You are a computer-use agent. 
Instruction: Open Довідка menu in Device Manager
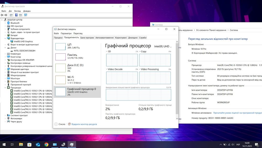pyautogui.click(x=27, y=11)
